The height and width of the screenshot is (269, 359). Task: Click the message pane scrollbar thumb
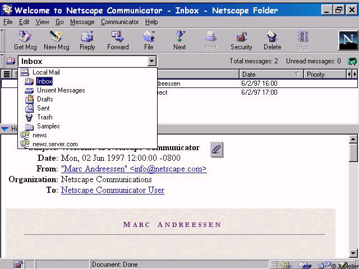pos(353,153)
